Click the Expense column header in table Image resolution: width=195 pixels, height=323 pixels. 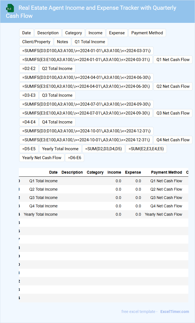click(x=133, y=173)
